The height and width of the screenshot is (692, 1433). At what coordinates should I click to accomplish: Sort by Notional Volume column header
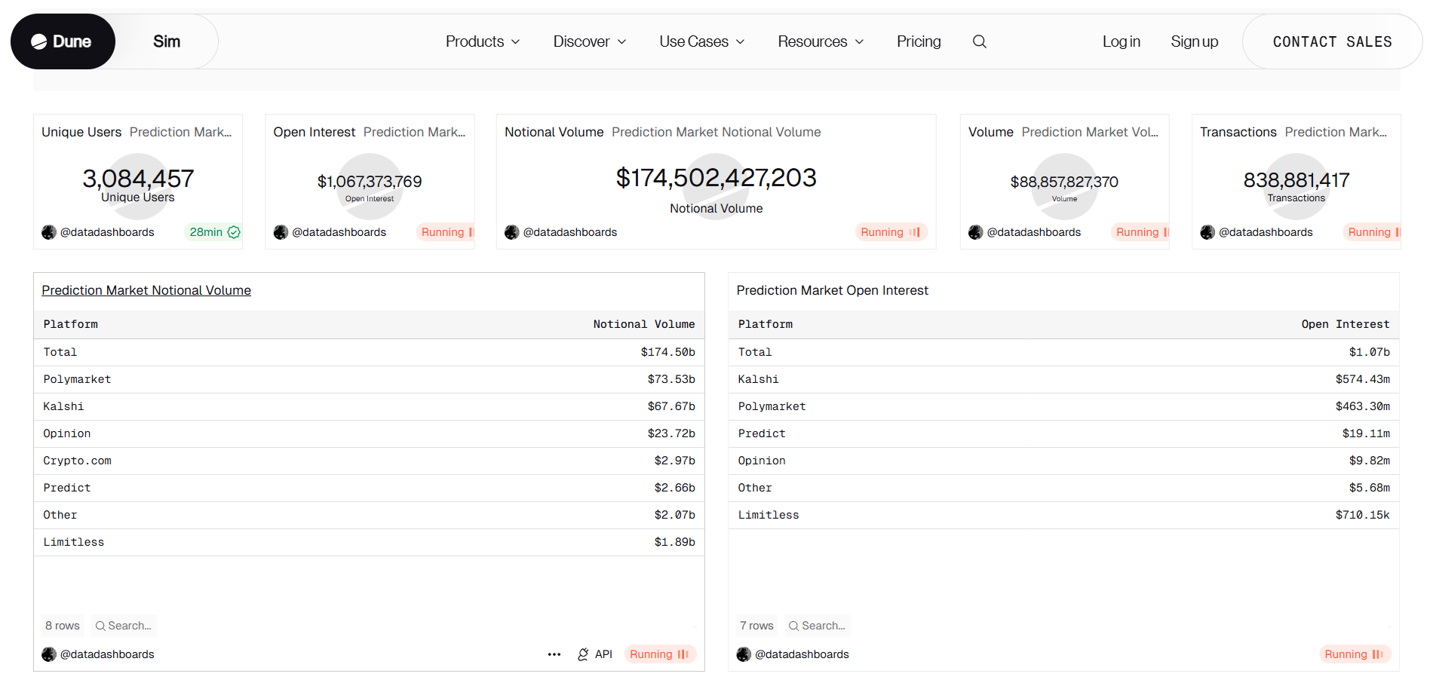tap(643, 324)
